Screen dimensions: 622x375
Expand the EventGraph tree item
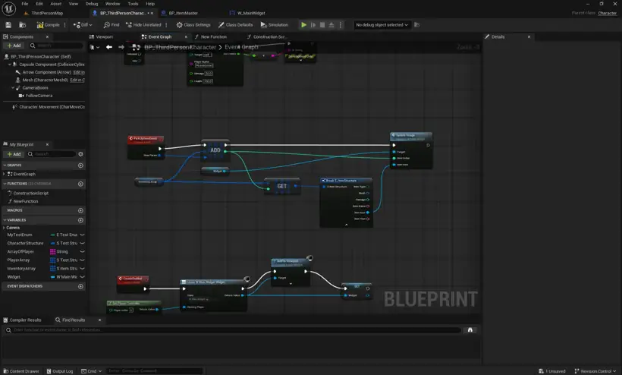pos(5,174)
